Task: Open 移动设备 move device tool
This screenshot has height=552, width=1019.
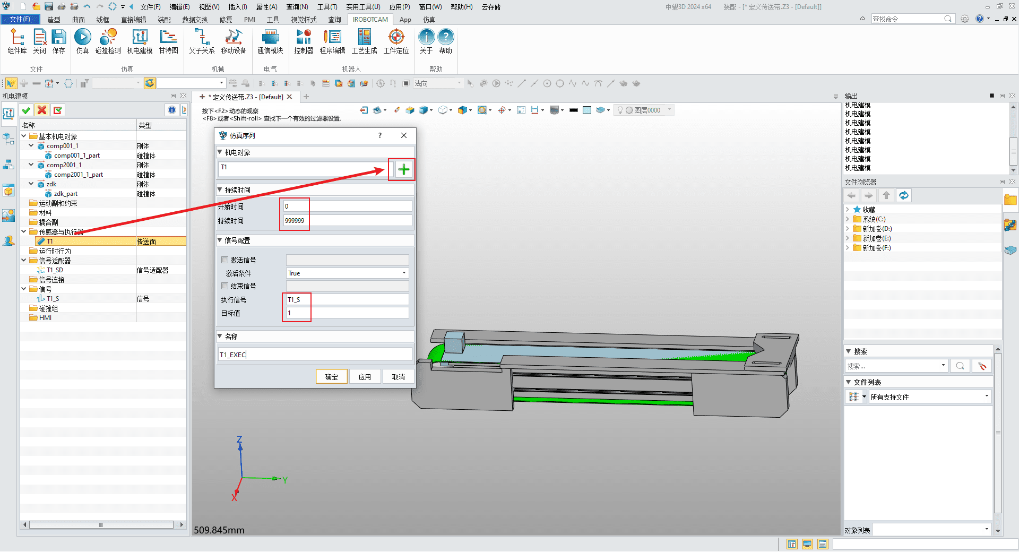Action: [234, 41]
